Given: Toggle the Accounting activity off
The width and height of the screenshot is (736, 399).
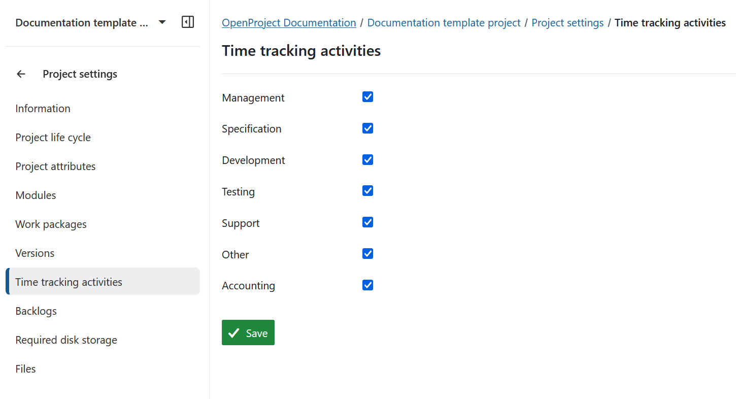Looking at the screenshot, I should [367, 285].
